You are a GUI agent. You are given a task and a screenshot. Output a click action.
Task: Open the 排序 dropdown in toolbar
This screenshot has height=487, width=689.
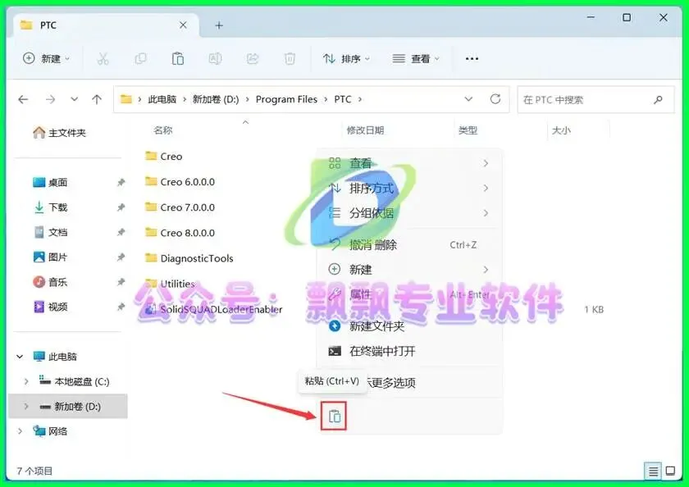tap(347, 58)
